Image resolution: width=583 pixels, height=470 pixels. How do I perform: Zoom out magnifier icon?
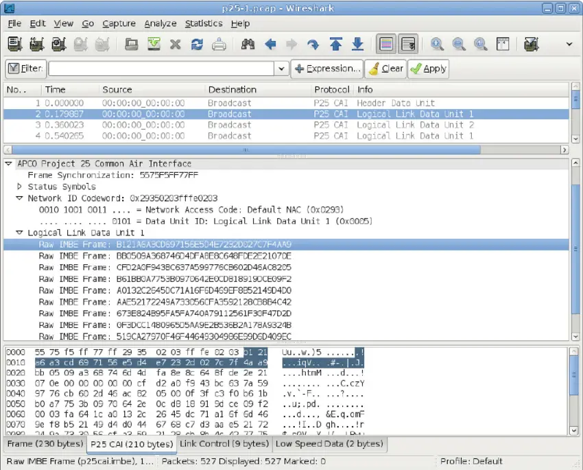tap(459, 44)
